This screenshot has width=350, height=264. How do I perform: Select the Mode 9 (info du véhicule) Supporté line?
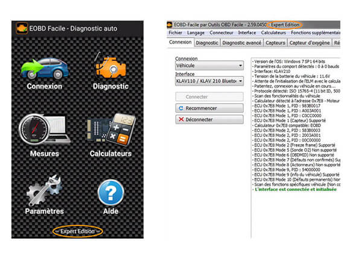click(x=296, y=175)
